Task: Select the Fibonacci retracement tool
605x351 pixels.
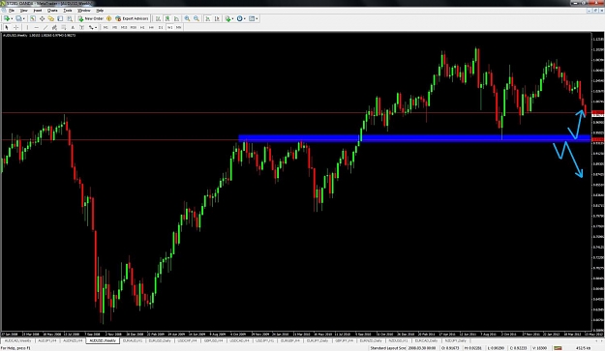Action: 64,27
